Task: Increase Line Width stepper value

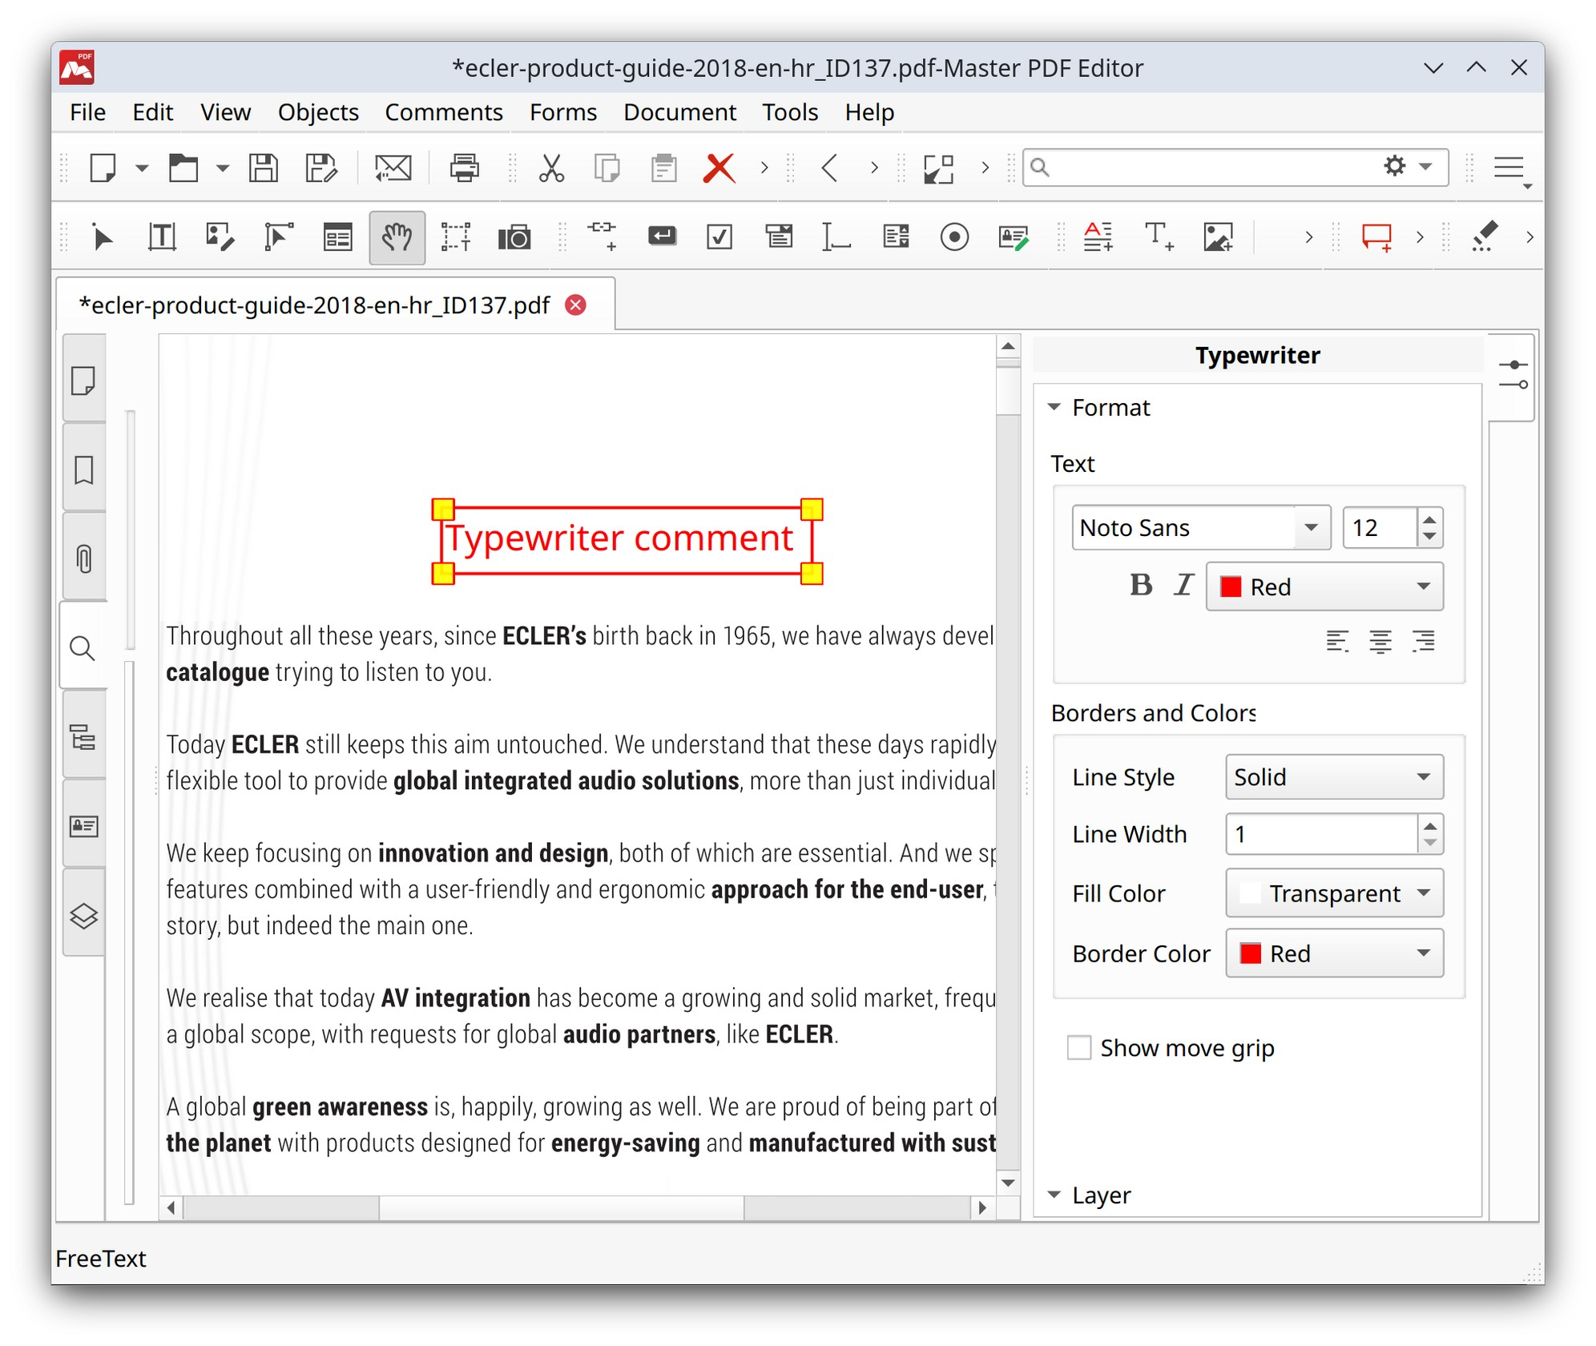Action: click(1429, 825)
